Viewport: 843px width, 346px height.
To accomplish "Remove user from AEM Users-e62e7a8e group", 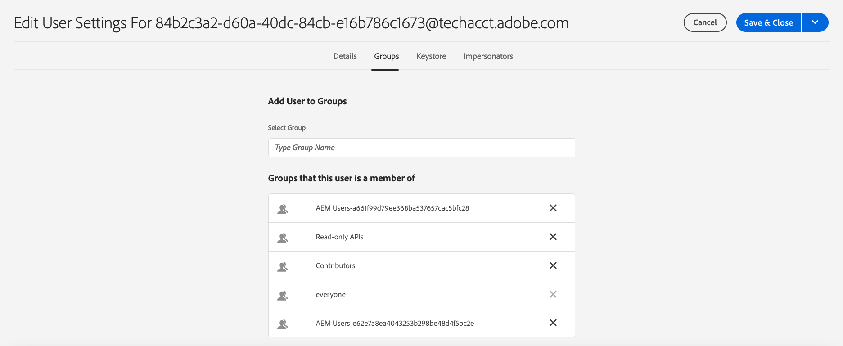I will [553, 323].
